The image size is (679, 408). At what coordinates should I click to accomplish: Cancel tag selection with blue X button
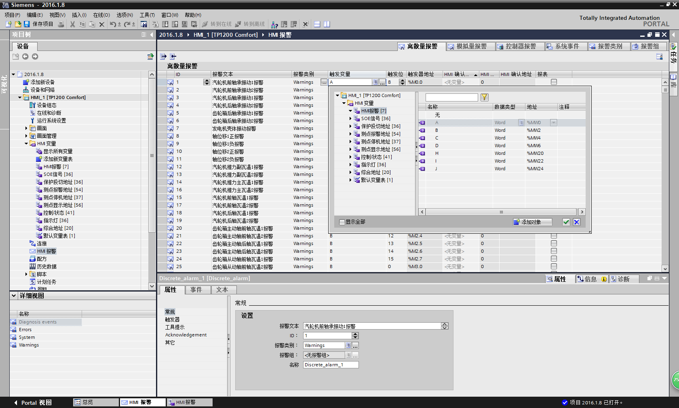pyautogui.click(x=577, y=222)
